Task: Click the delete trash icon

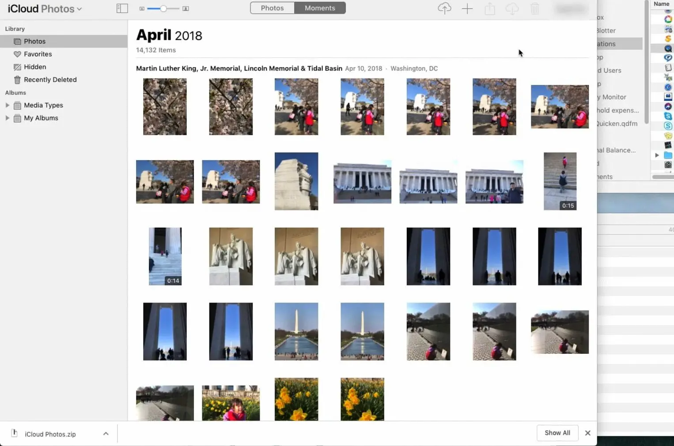Action: point(534,8)
